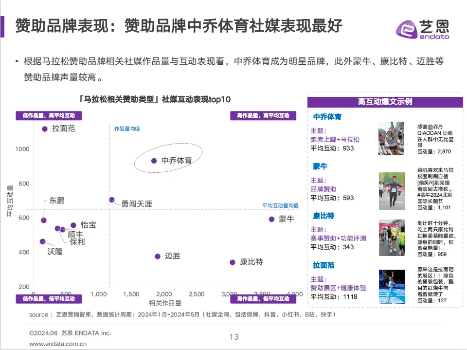Click the 相关作品量 x-axis title

(165, 303)
